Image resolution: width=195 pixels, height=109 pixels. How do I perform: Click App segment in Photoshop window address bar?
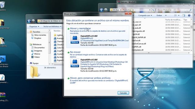point(117,10)
